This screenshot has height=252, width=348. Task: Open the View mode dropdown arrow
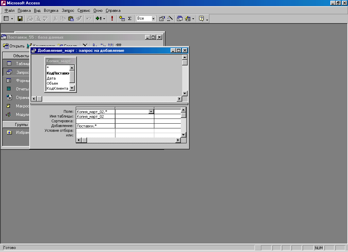[12, 19]
